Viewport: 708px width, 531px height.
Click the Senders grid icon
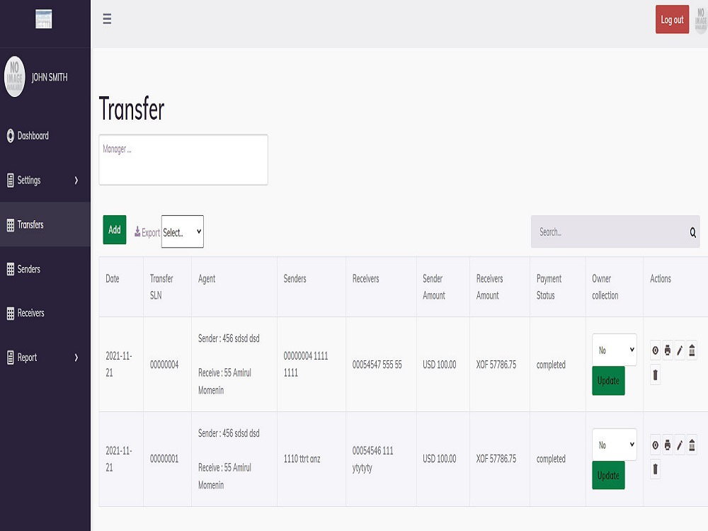[x=11, y=269]
